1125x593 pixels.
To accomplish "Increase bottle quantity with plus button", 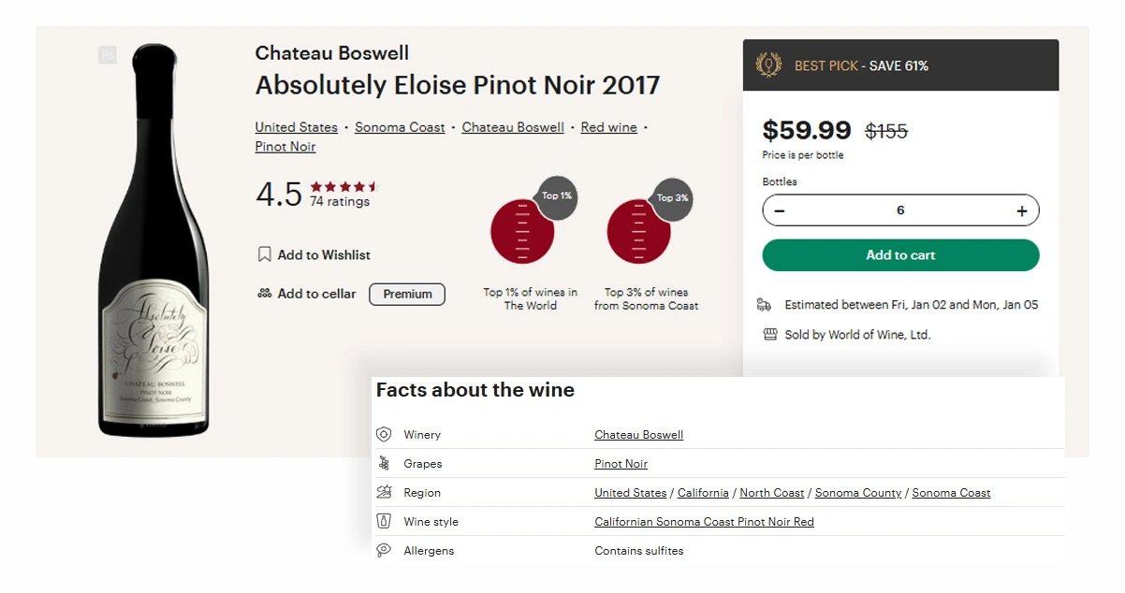I will point(1022,211).
